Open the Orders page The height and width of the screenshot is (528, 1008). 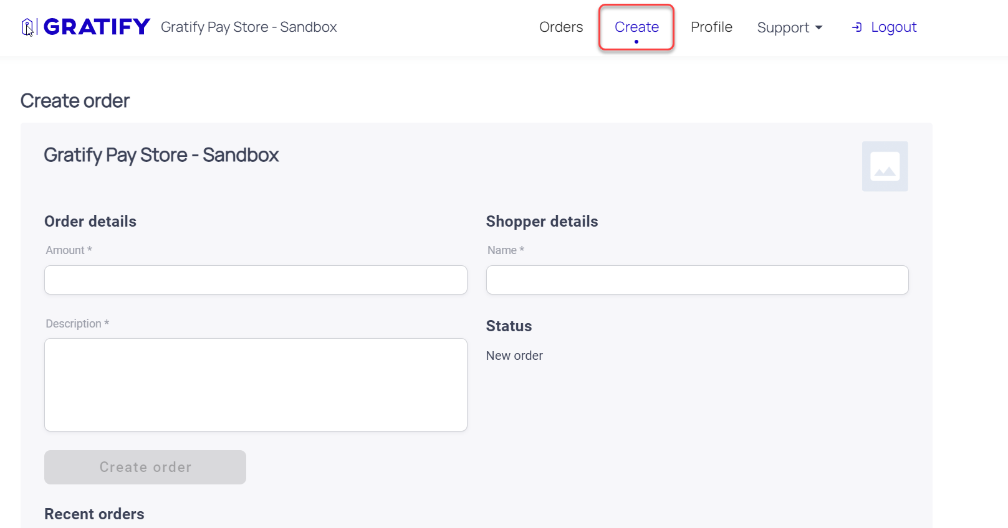(x=561, y=27)
